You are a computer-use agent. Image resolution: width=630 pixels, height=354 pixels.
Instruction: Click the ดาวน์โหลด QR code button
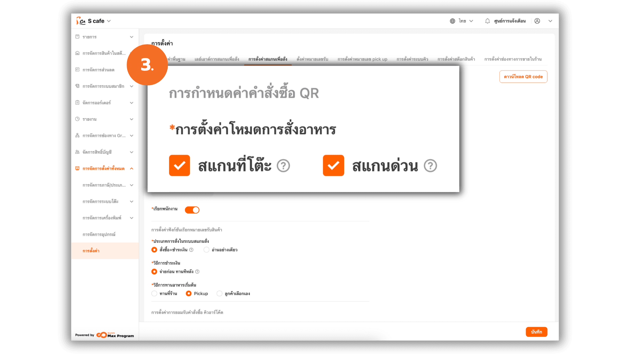(523, 77)
